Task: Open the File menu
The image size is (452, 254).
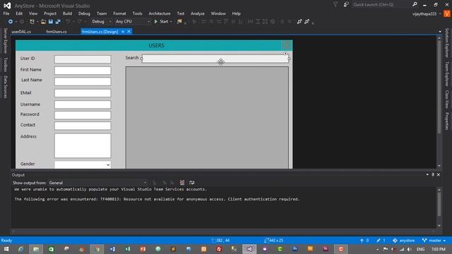Action: point(6,13)
